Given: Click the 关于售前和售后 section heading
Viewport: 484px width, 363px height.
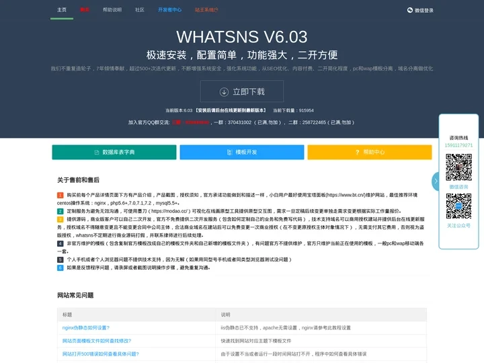Looking at the screenshot, I should pos(78,180).
